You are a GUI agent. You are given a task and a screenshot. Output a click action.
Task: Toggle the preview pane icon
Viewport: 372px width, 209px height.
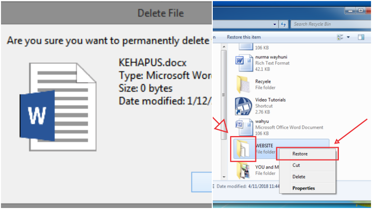361,37
